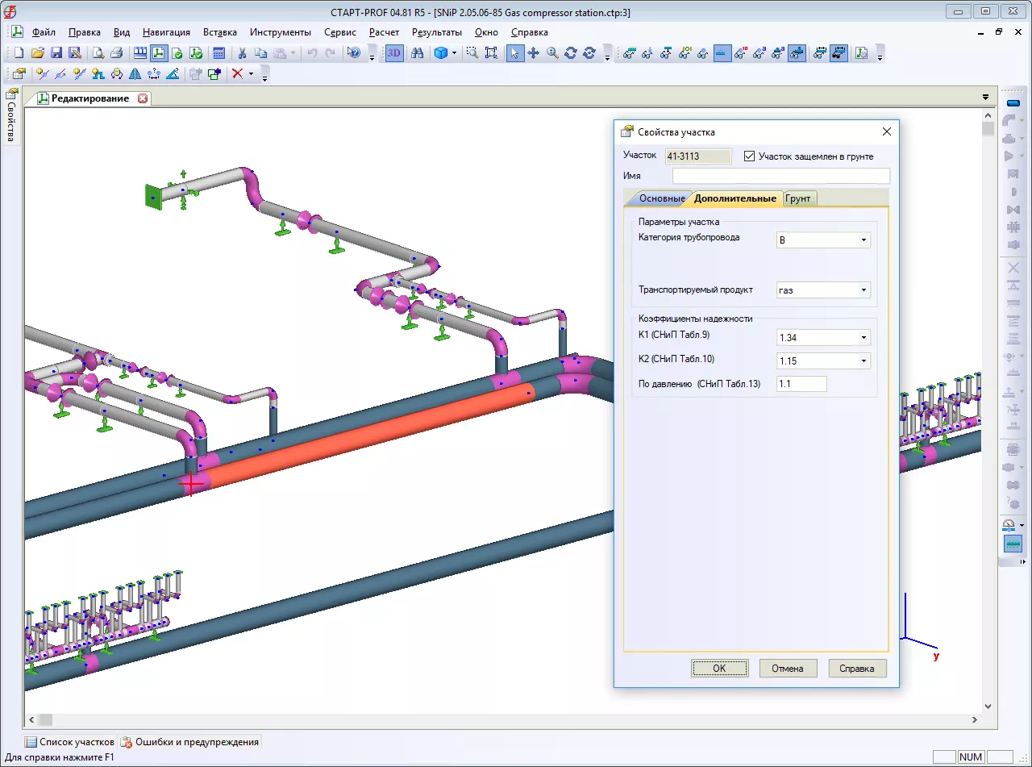This screenshot has width=1032, height=767.
Task: Switch to the 'Грунт' tab
Action: point(798,198)
